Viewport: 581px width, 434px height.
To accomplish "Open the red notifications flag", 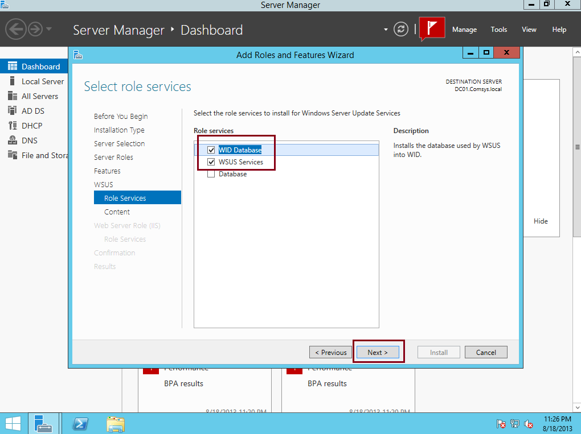I will [432, 28].
